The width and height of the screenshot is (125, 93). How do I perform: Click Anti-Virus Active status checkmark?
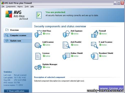point(44,33)
